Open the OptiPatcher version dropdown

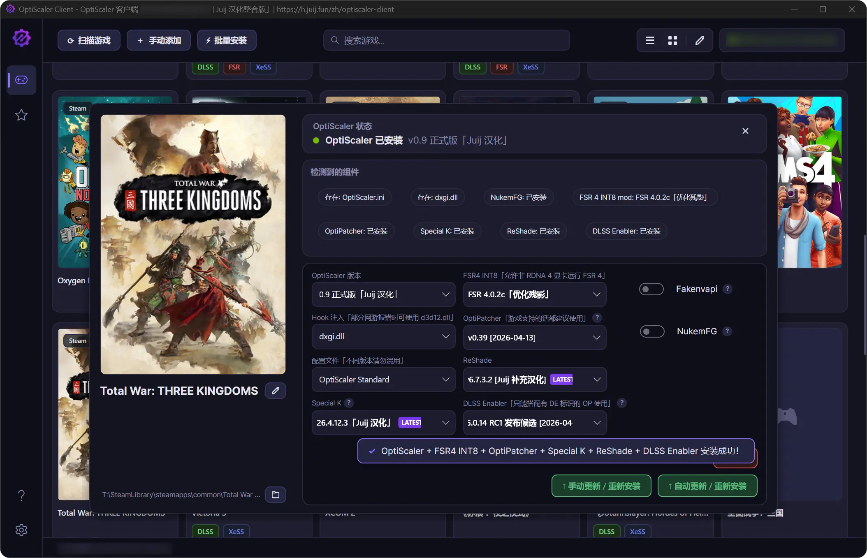pyautogui.click(x=534, y=338)
